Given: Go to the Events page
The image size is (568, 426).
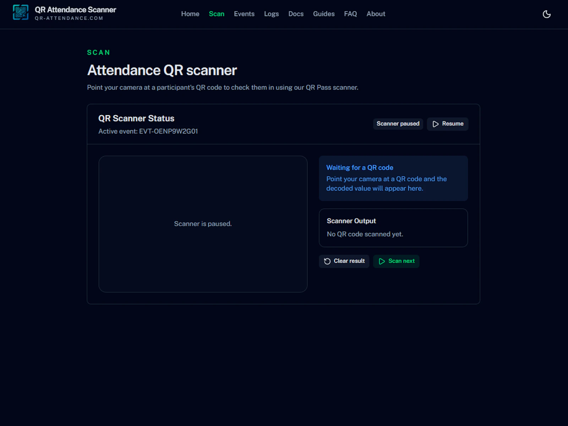Looking at the screenshot, I should pos(244,14).
